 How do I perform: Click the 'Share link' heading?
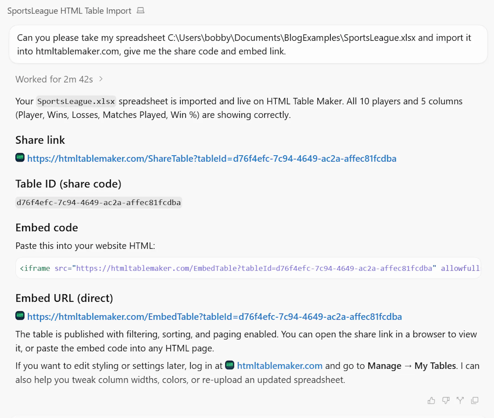40,140
